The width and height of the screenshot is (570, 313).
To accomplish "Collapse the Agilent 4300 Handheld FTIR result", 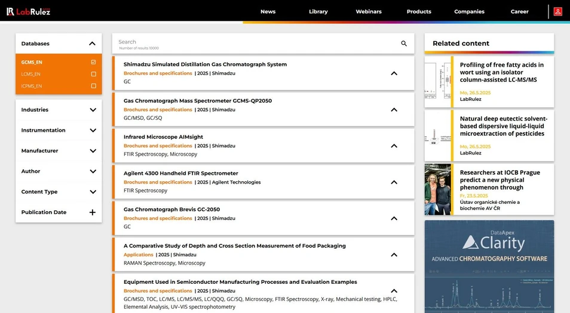I will pyautogui.click(x=394, y=182).
